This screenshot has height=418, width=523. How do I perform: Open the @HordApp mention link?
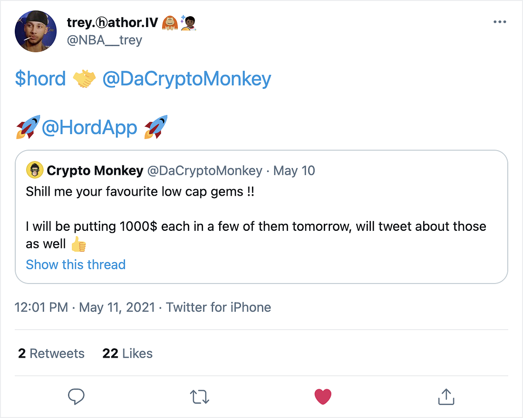[x=89, y=128]
